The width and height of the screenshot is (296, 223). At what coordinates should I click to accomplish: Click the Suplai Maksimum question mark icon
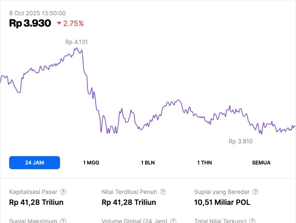pos(63,221)
